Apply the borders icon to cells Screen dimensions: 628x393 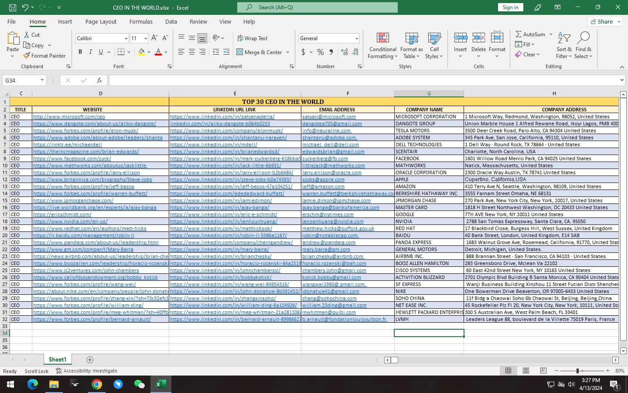(121, 52)
